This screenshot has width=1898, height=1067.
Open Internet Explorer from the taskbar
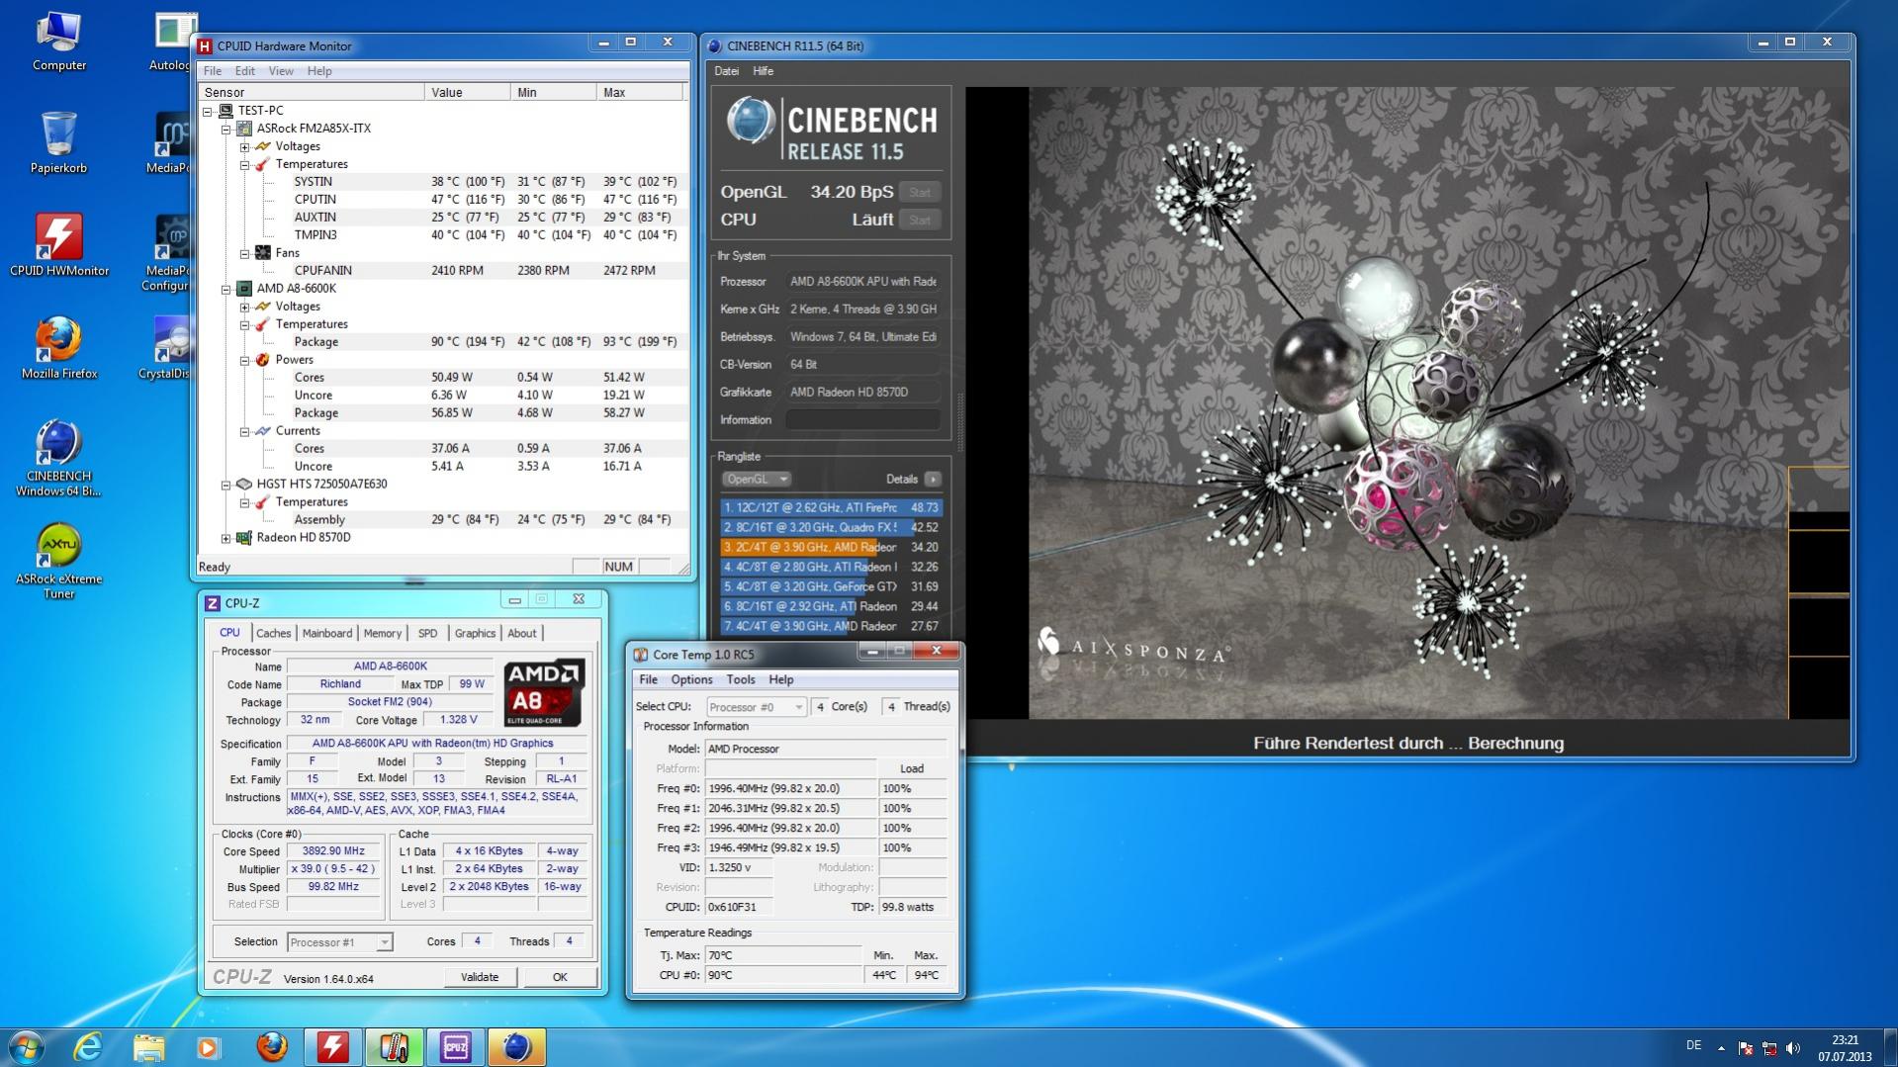[88, 1047]
